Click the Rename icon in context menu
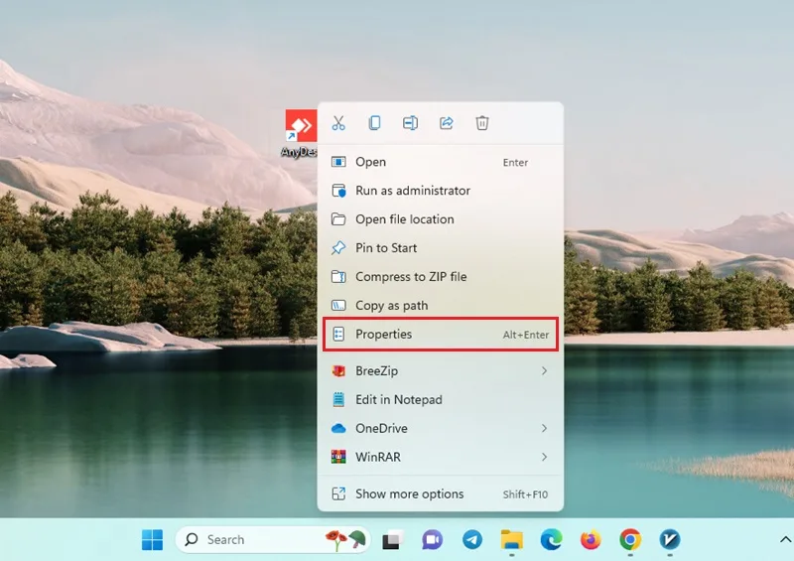This screenshot has width=794, height=561. click(410, 123)
